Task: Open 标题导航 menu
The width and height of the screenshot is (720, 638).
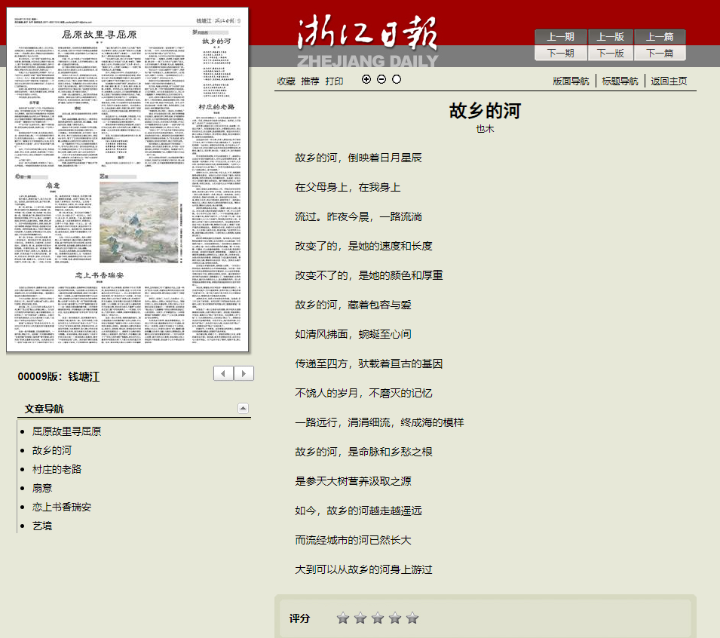Action: 620,81
